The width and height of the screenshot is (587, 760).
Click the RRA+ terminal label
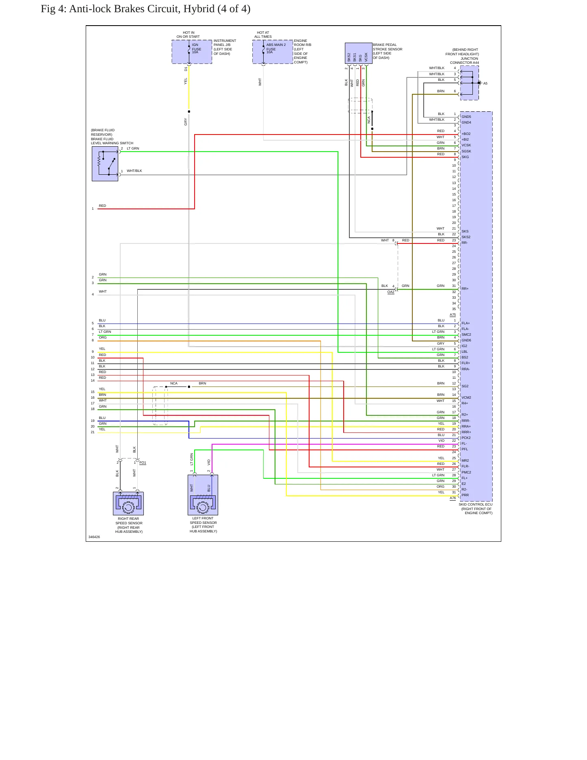click(x=466, y=426)
